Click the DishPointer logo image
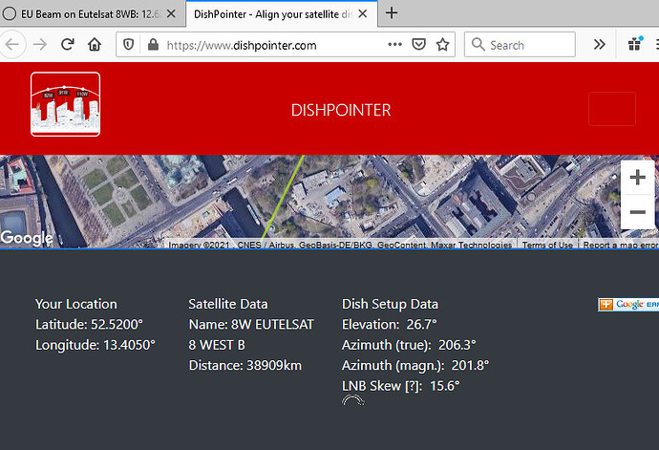659x450 pixels. tap(65, 104)
